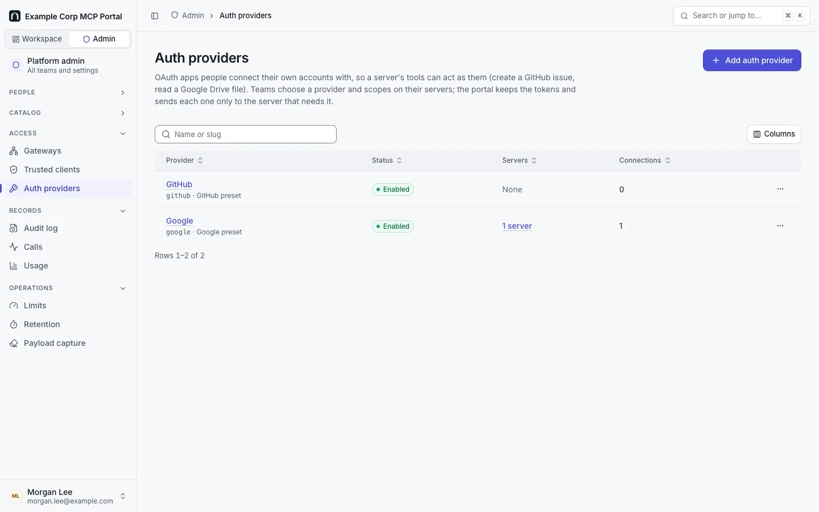Open the Usage page
This screenshot has height=512, width=819.
[x=68, y=266]
